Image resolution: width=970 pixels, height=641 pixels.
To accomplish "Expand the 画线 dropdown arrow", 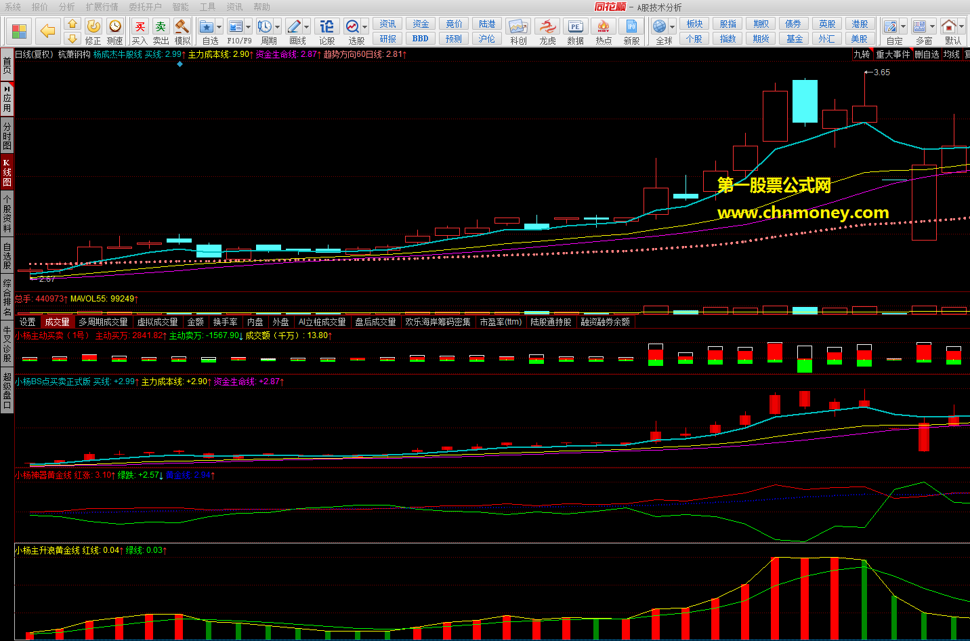I will pyautogui.click(x=307, y=26).
